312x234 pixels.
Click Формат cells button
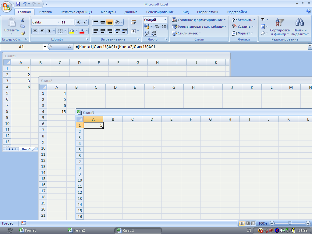242,33
